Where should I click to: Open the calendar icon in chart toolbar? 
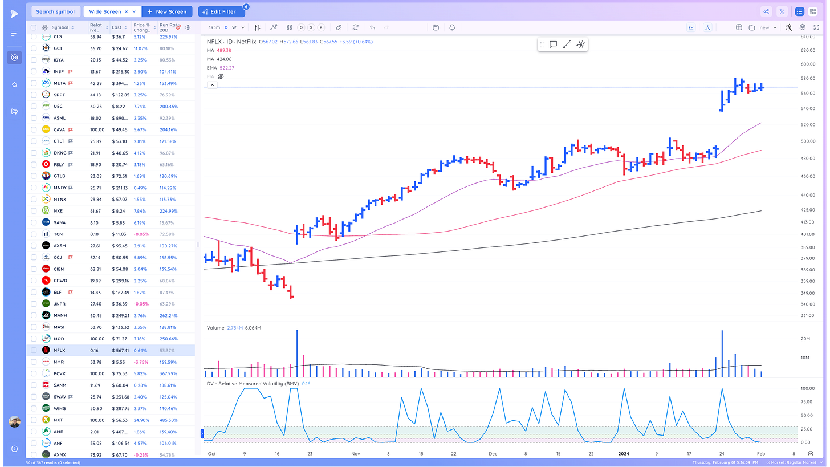tap(436, 27)
